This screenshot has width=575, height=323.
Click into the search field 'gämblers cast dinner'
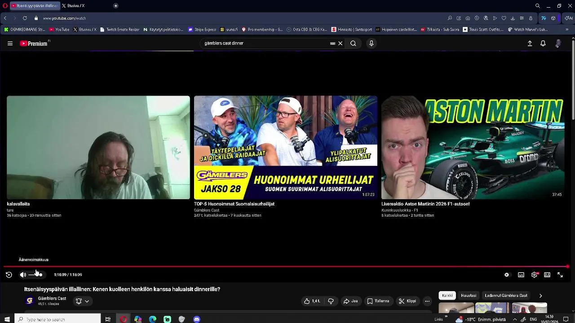(265, 44)
